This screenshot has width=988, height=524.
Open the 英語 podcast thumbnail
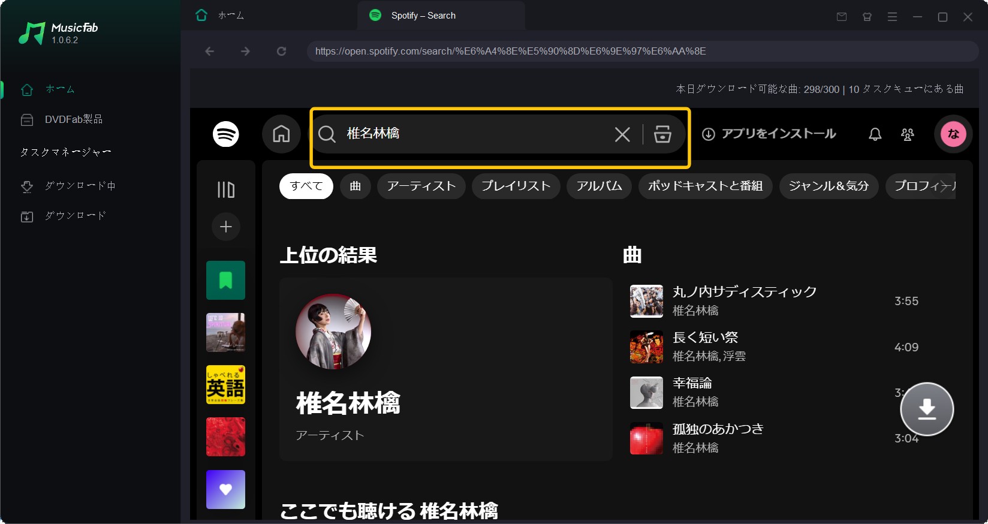click(x=226, y=384)
